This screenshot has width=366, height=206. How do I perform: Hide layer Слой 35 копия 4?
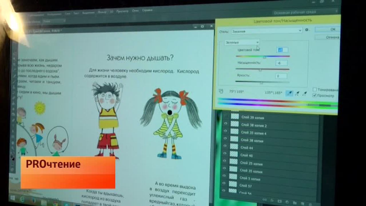(225, 131)
